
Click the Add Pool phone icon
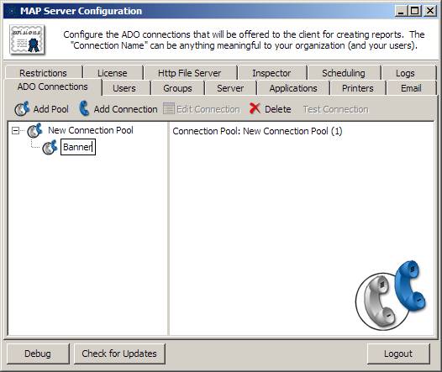[x=22, y=108]
